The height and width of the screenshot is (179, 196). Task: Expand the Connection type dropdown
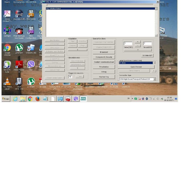[154, 79]
